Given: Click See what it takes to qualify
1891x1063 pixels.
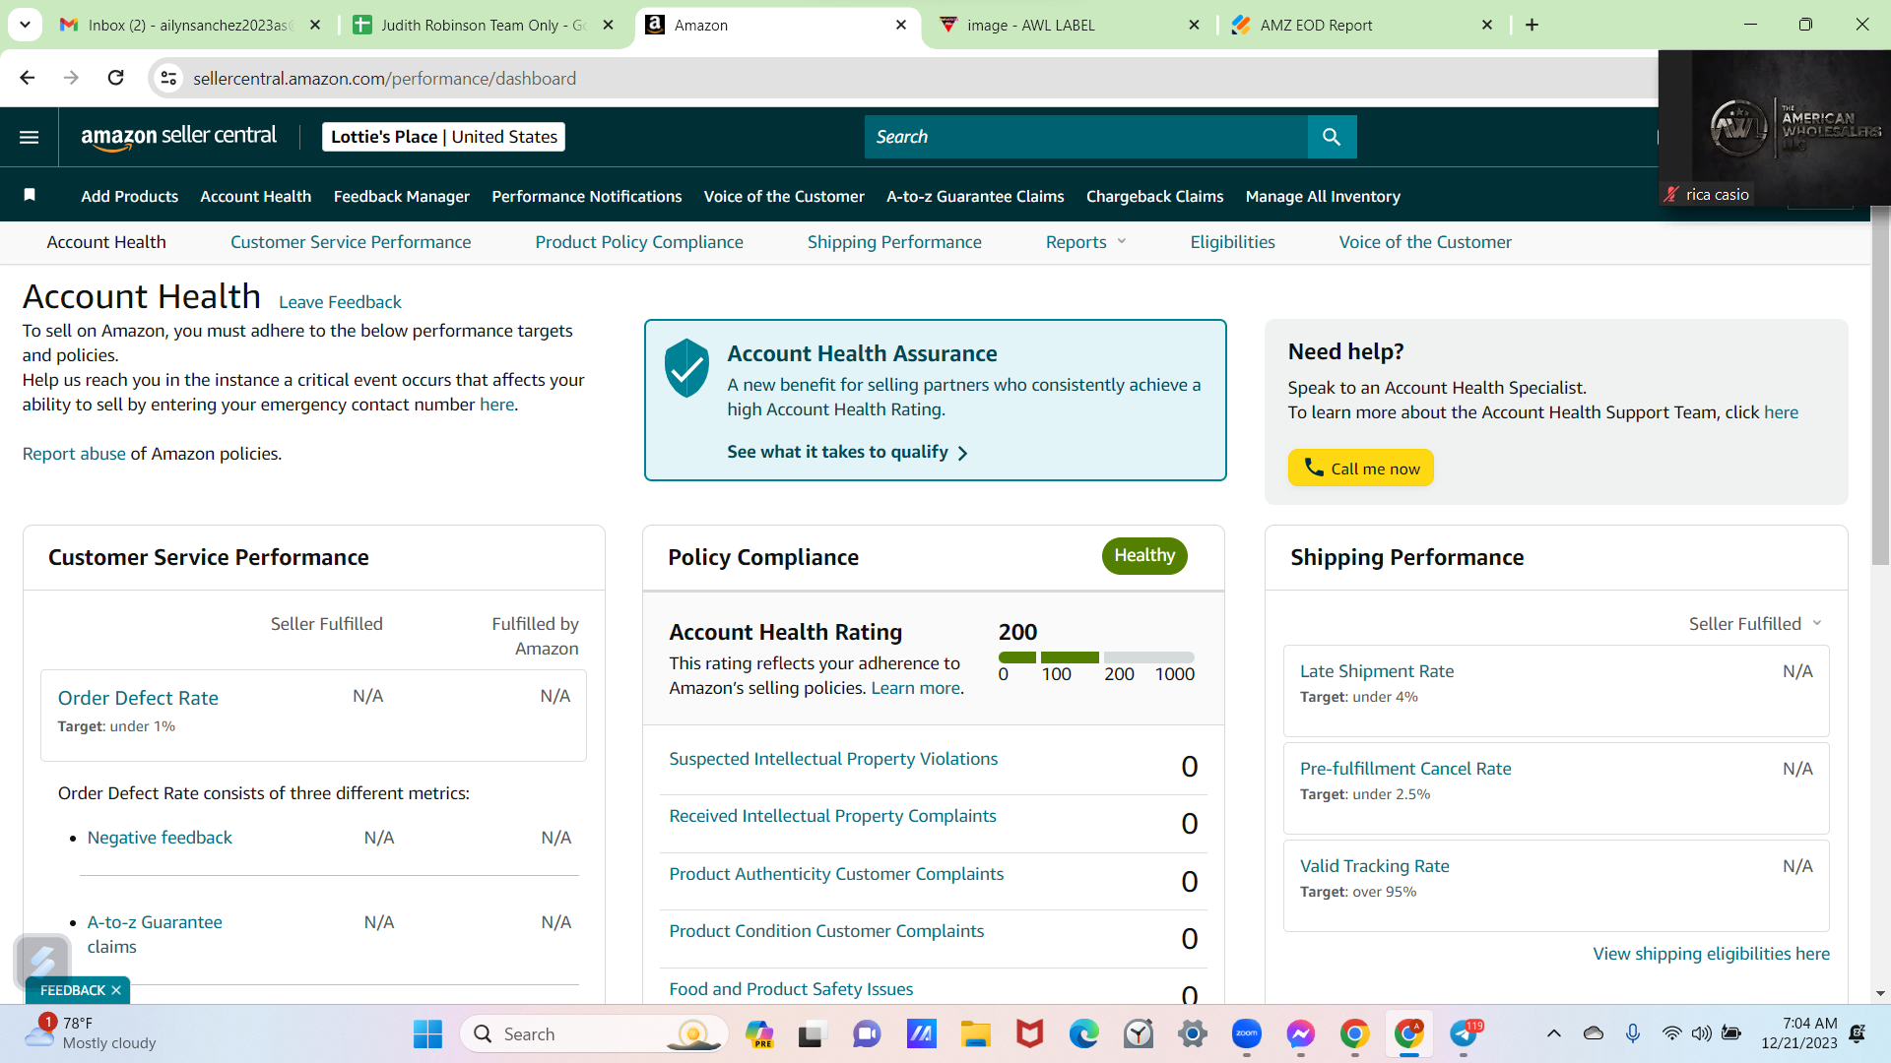Looking at the screenshot, I should [847, 452].
